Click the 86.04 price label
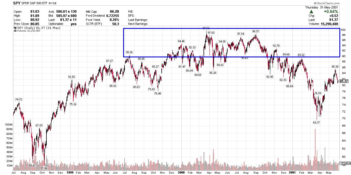Screen dimensions: 351x175 pos(189,70)
